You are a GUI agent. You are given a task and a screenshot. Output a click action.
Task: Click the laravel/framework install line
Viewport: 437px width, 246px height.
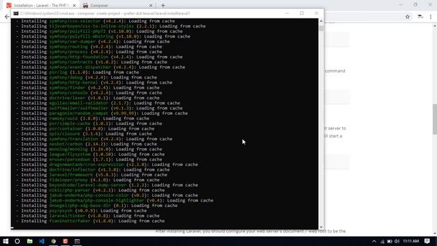click(91, 175)
